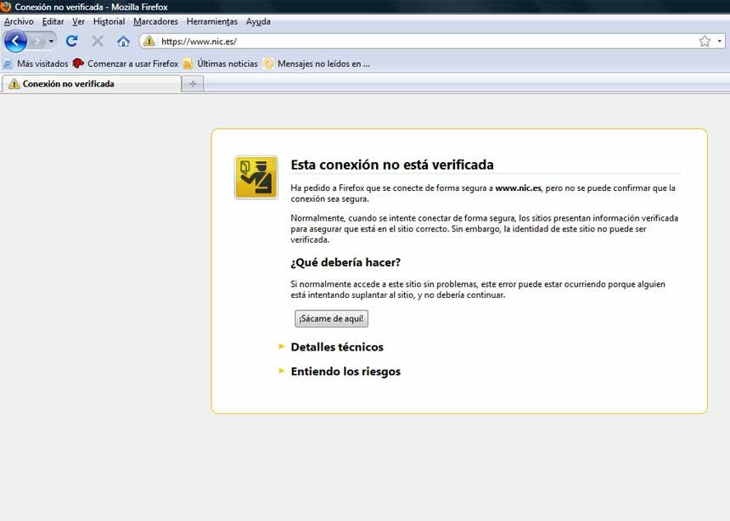Open a new tab with the plus button

193,83
